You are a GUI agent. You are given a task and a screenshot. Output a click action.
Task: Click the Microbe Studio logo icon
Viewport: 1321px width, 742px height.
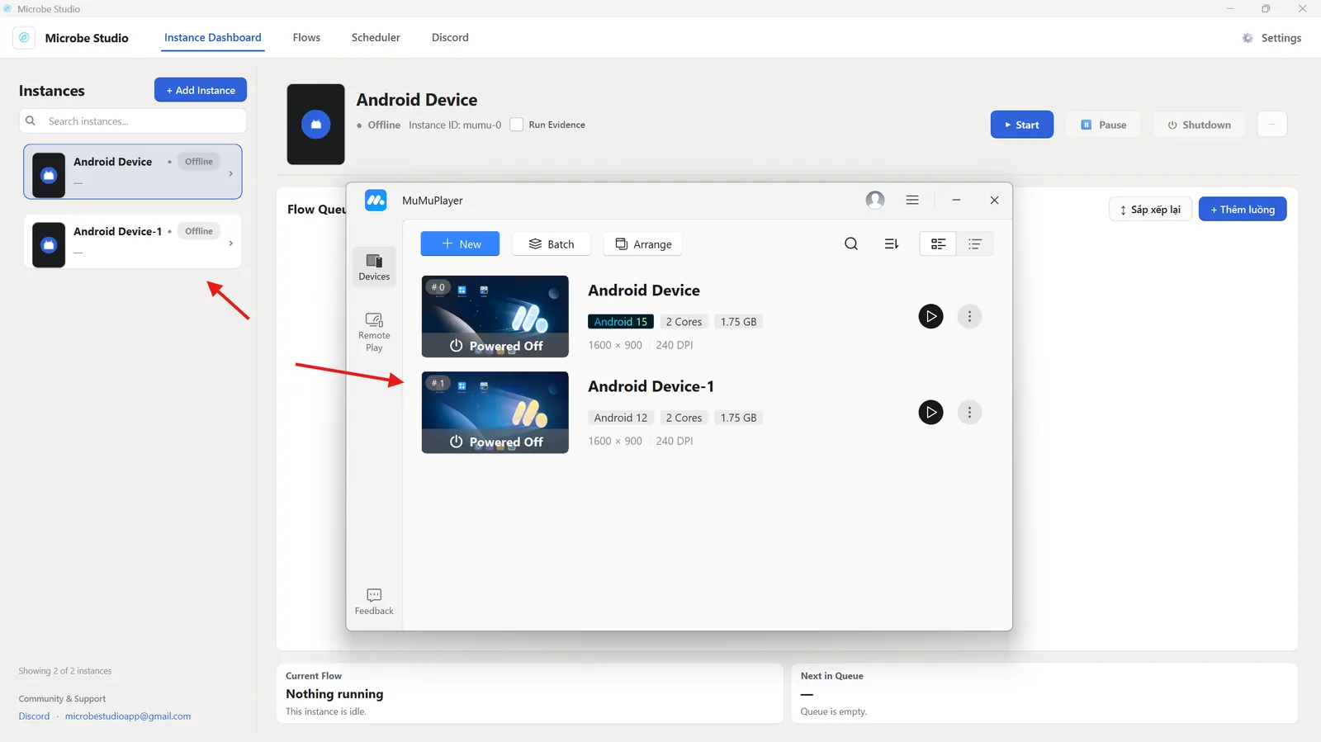[x=24, y=38]
